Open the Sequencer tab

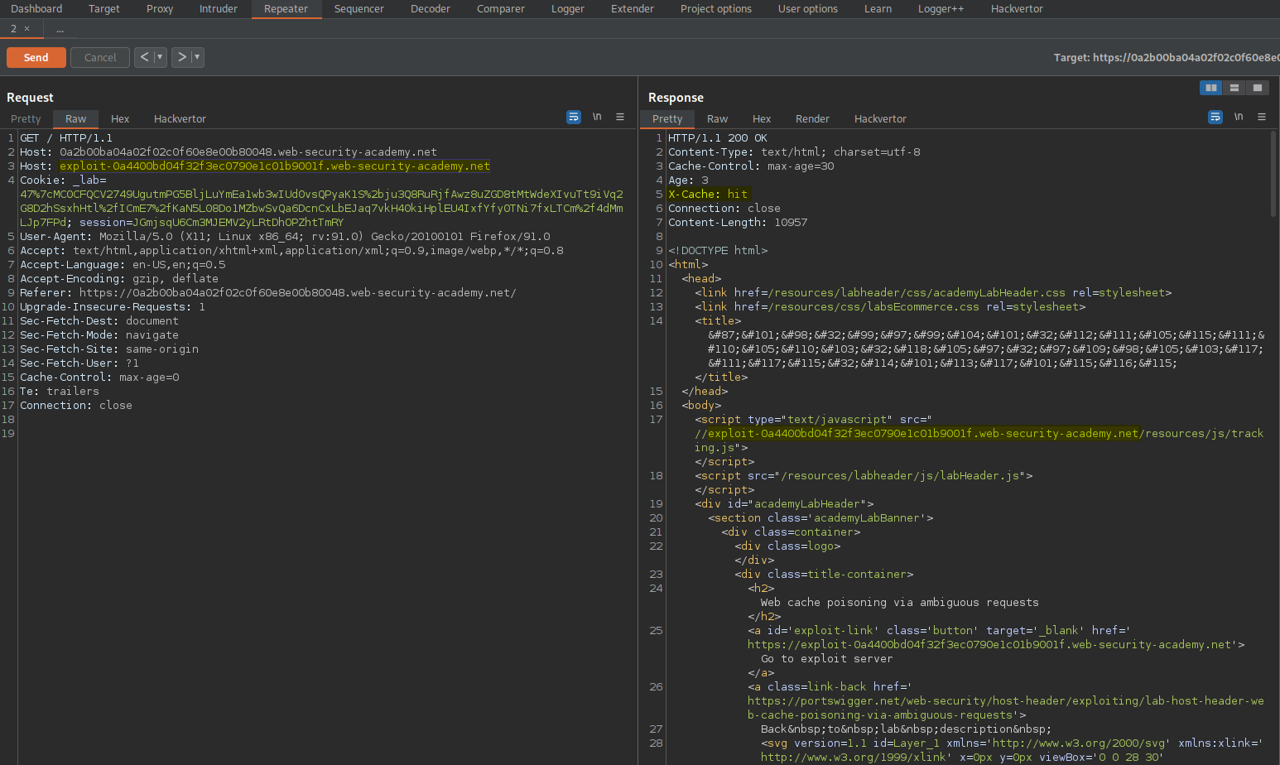[x=358, y=8]
